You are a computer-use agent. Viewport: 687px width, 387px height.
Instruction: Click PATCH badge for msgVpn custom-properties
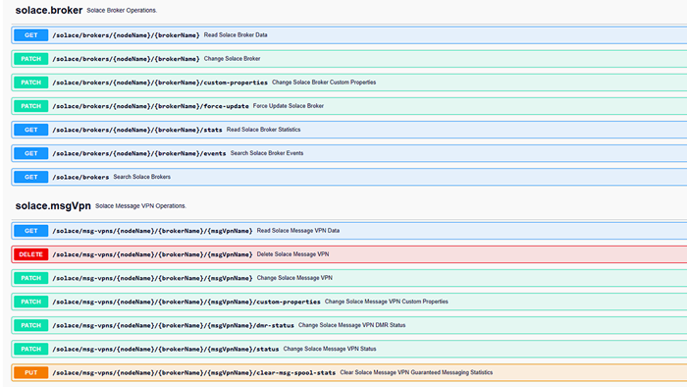pos(30,302)
